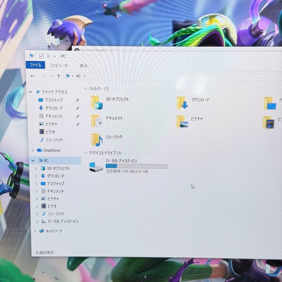
Task: Switch to the コンピューター ribbon tab
Action: click(x=60, y=66)
